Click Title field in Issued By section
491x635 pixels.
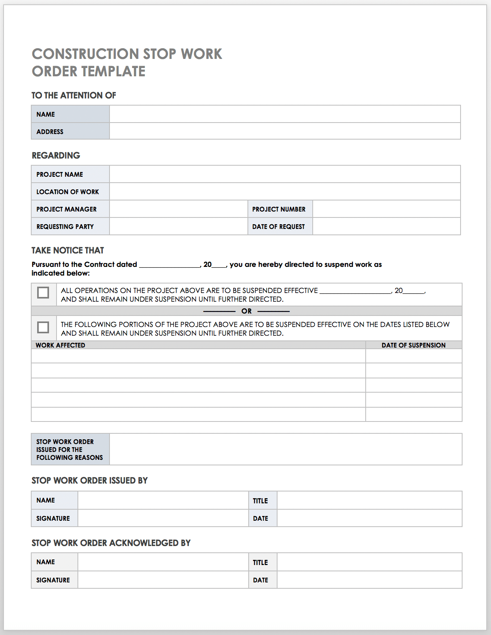click(x=369, y=500)
